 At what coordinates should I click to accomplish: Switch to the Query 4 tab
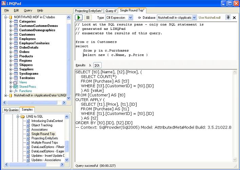(111, 11)
